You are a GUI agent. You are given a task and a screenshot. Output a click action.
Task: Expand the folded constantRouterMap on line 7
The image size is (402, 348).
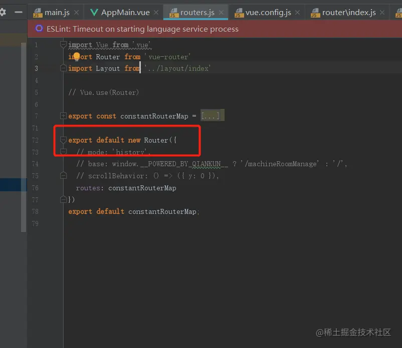(63, 116)
